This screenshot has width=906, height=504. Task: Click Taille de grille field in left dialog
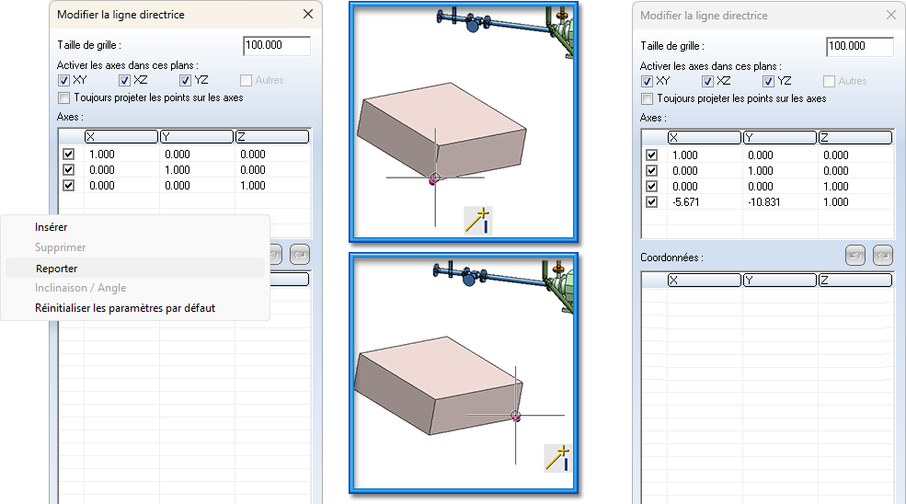pyautogui.click(x=277, y=46)
